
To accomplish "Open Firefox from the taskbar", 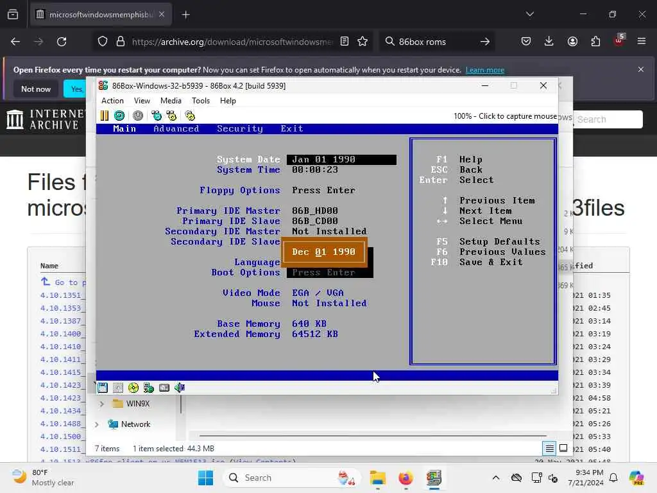I will point(405,478).
